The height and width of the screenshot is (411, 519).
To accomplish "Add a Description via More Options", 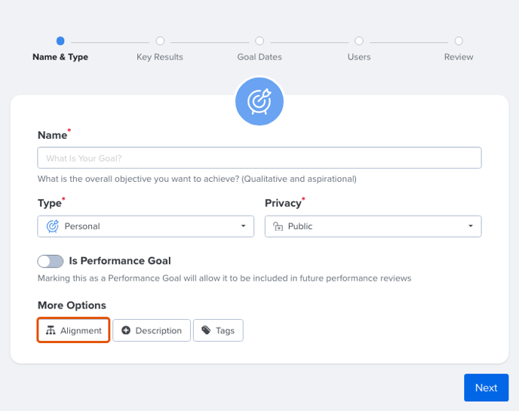I will [152, 330].
